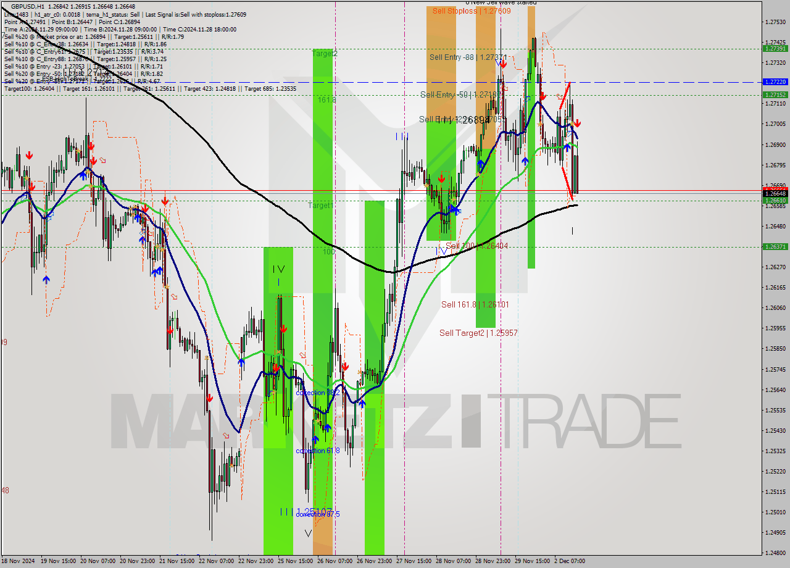This screenshot has width=790, height=568.
Task: Click the green 1.27391 price tag
Action: pos(775,48)
